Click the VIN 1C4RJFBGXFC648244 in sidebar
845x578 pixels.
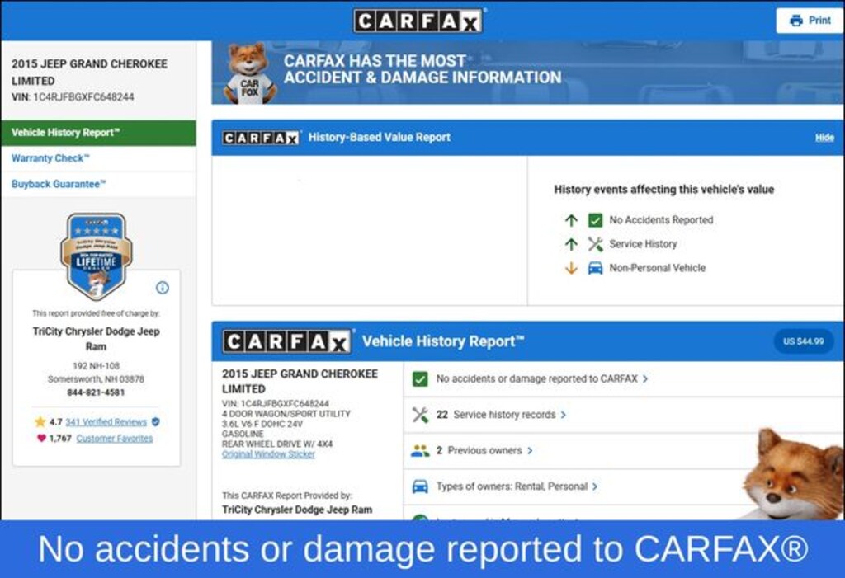click(83, 97)
